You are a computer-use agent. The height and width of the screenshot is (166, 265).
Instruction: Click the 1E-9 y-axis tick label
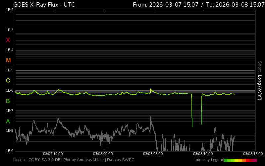point(10,151)
